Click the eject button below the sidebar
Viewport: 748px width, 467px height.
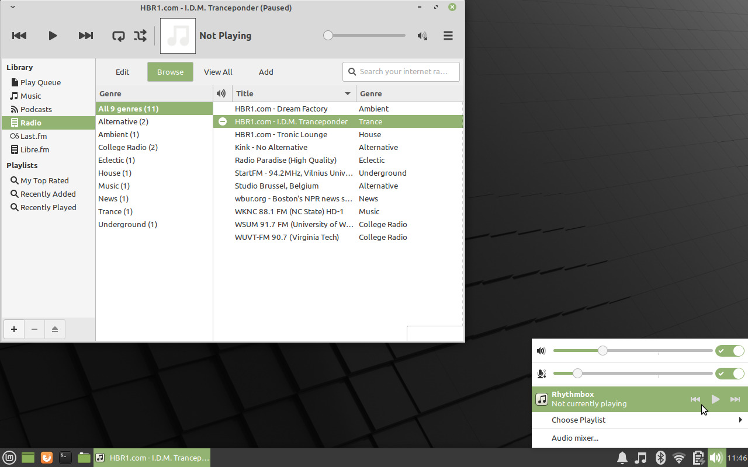point(55,329)
